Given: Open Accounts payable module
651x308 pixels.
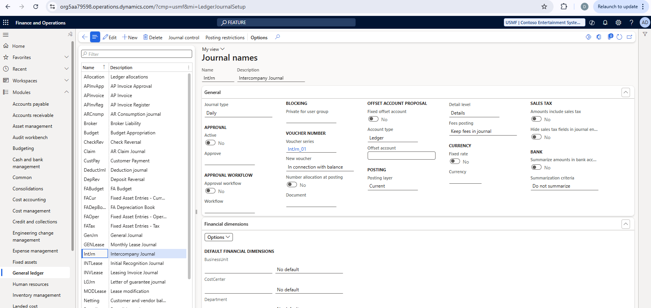Looking at the screenshot, I should coord(31,104).
